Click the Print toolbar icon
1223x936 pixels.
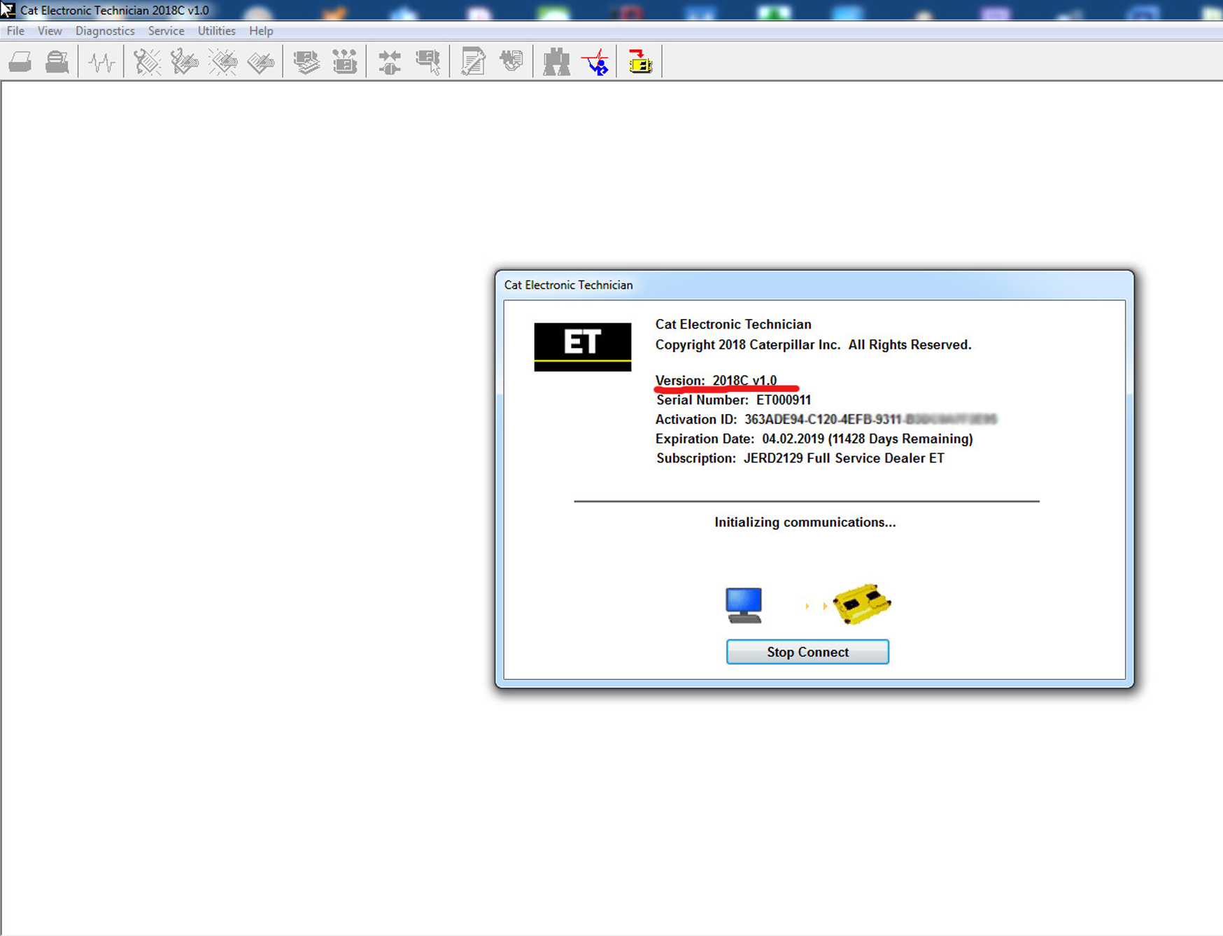20,62
